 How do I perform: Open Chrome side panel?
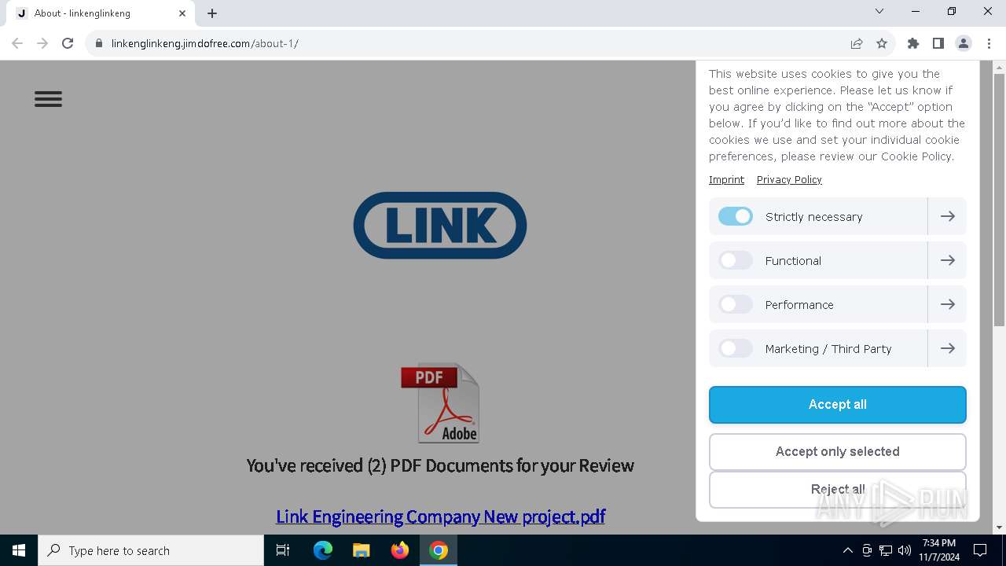tap(938, 43)
